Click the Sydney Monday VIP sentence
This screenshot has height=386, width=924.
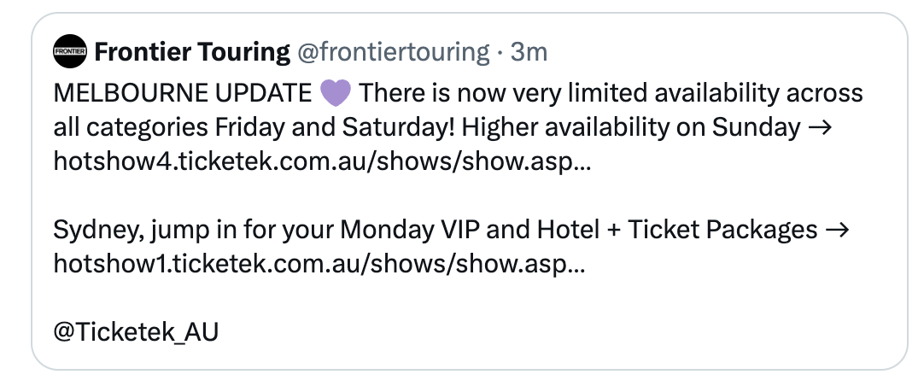pos(452,229)
